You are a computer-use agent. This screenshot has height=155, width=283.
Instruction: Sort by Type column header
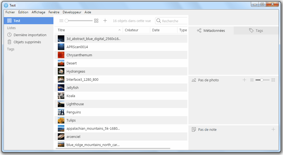183,30
